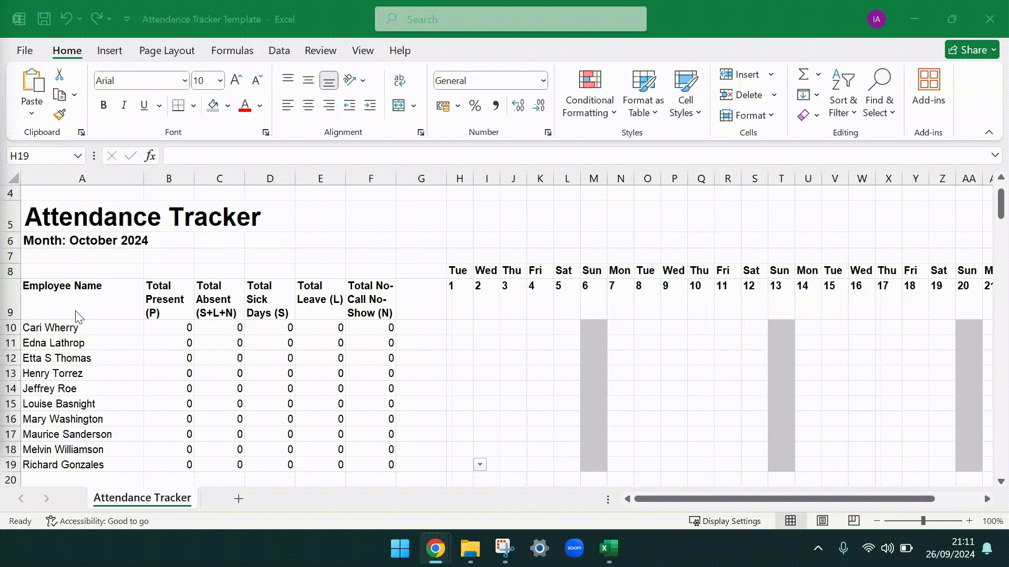Open the Formulas ribbon tab
1009x567 pixels.
click(231, 50)
